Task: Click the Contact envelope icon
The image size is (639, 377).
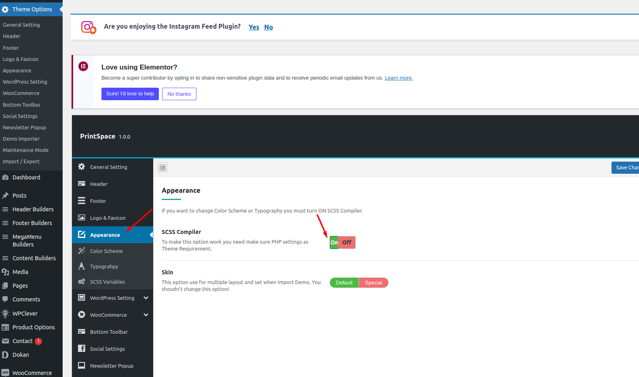Action: (x=5, y=341)
